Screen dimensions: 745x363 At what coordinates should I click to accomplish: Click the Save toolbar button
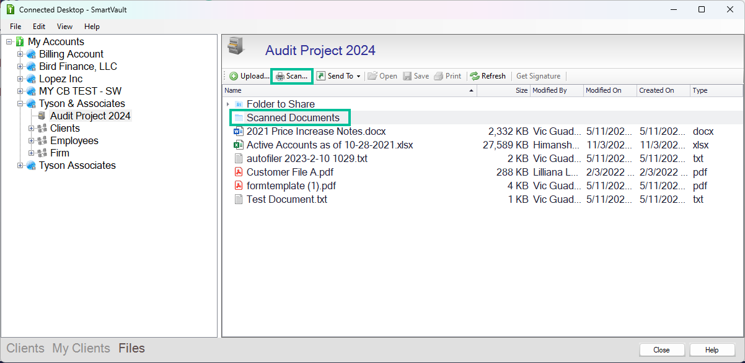(416, 76)
